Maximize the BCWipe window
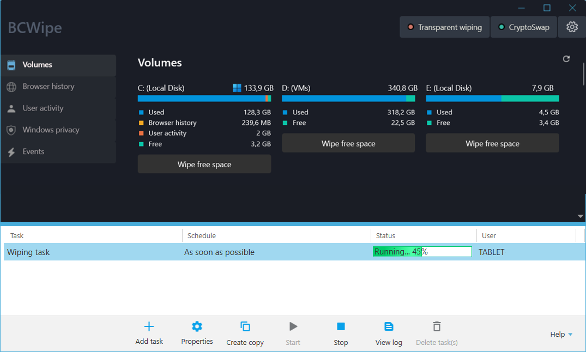 pos(547,8)
